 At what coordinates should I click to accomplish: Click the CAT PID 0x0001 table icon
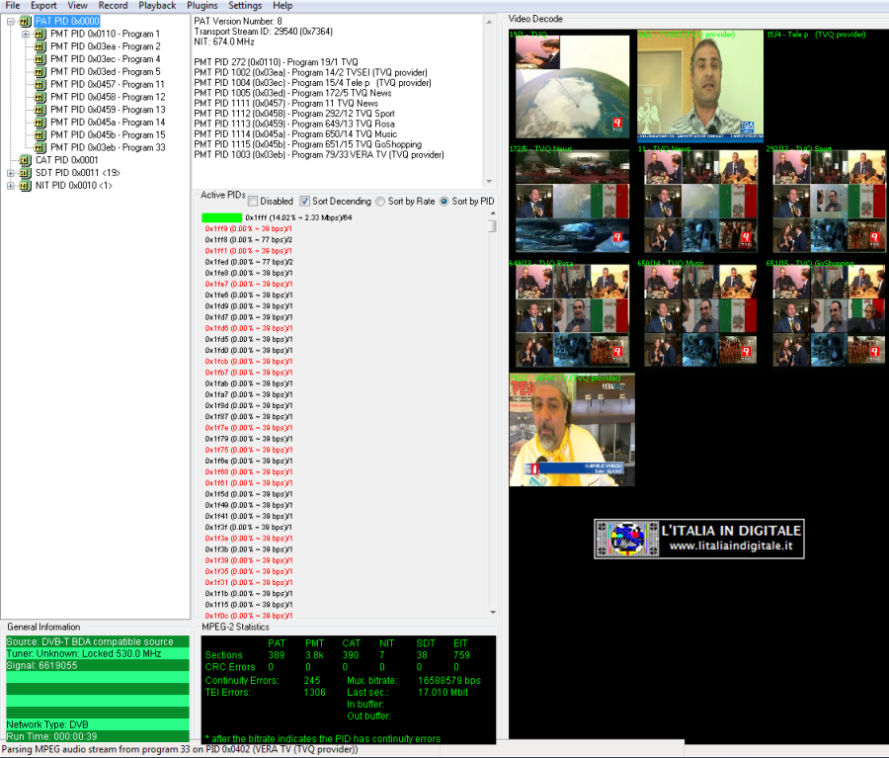[25, 160]
